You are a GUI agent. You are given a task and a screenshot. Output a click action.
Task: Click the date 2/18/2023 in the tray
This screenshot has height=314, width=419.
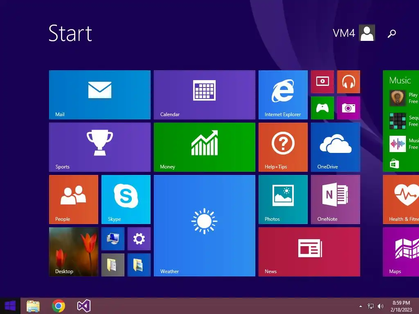point(401,310)
